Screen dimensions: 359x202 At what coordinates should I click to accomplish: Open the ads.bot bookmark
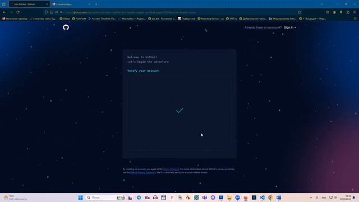point(162,19)
